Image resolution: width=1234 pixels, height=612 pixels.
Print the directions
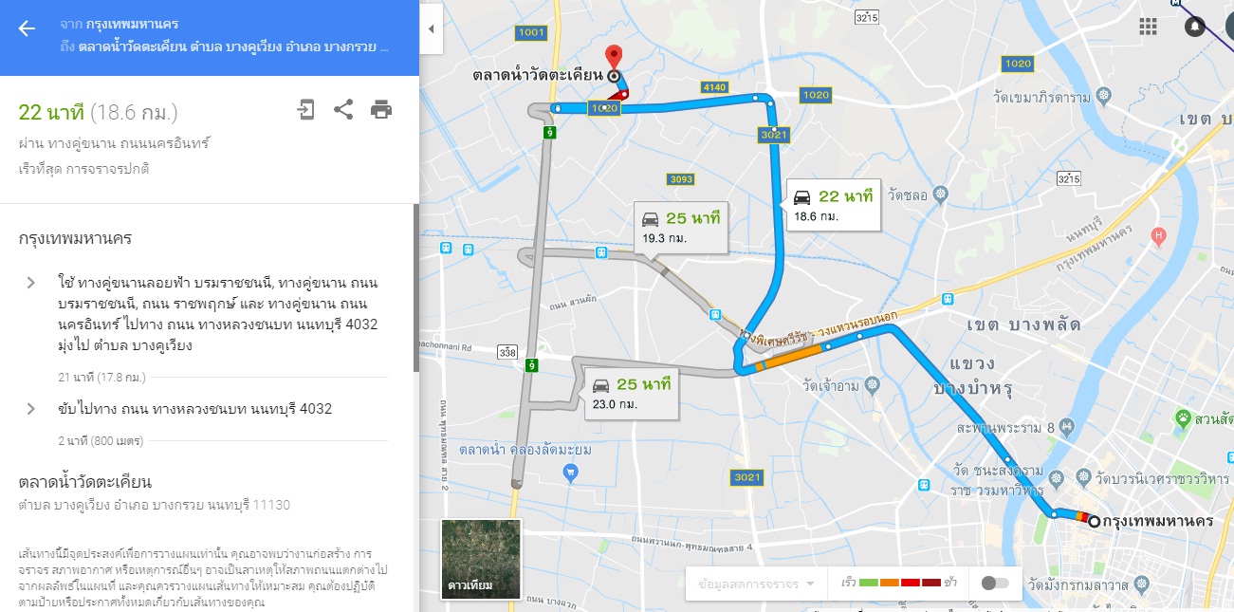click(381, 109)
